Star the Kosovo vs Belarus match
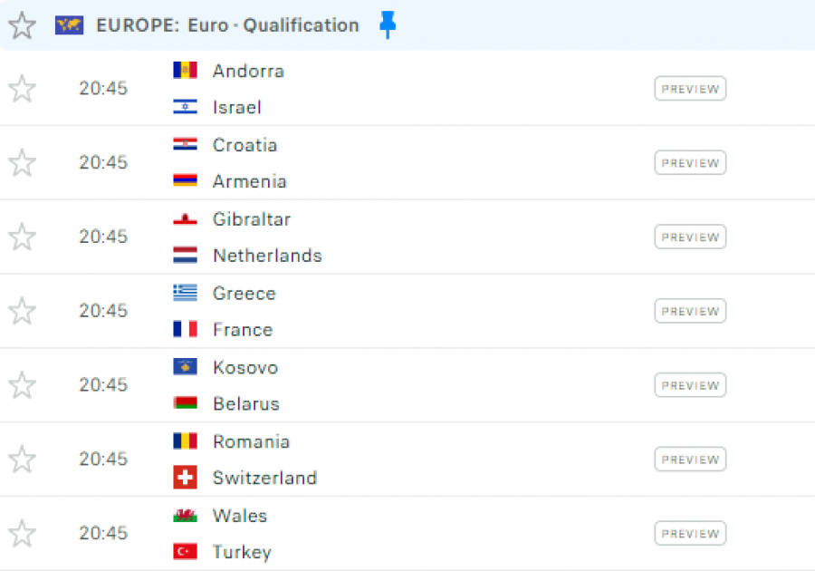 click(22, 386)
